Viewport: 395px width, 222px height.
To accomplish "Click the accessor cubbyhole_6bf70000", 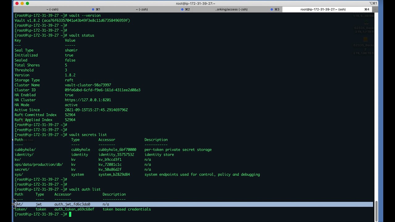I will (117, 150).
